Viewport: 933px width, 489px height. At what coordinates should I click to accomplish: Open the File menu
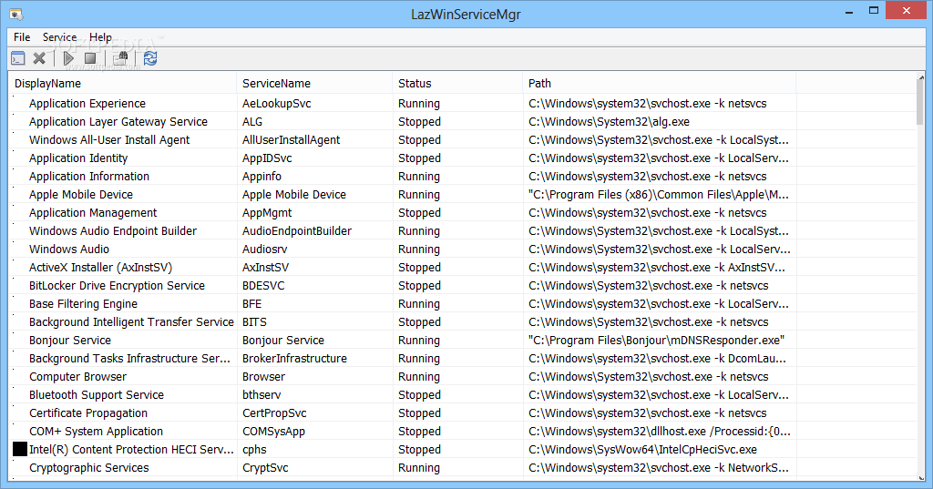click(x=22, y=37)
